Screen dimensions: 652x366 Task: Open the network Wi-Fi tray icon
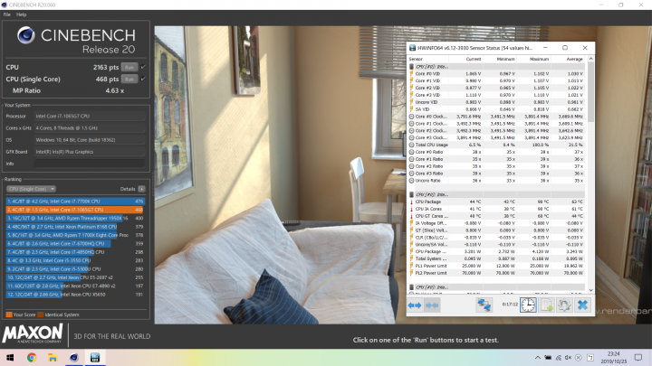click(x=559, y=358)
